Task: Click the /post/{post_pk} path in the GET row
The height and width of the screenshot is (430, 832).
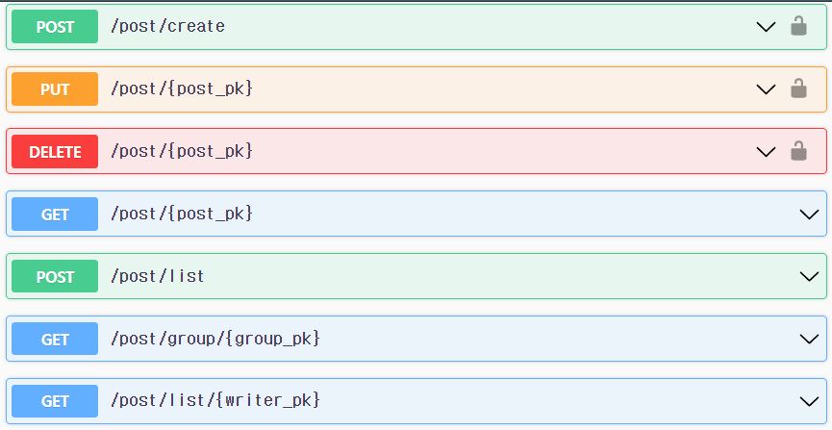Action: tap(182, 214)
